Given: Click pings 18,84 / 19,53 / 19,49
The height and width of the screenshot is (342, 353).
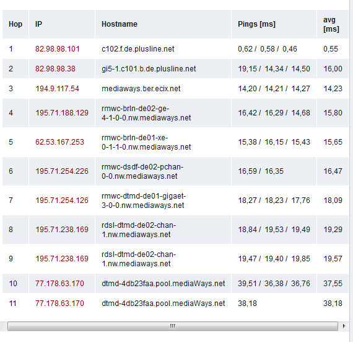Looking at the screenshot, I should pyautogui.click(x=274, y=230).
